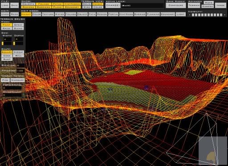Screen dimensions: 228x166
Task: Select Spray brush mode
Action: (18, 25)
